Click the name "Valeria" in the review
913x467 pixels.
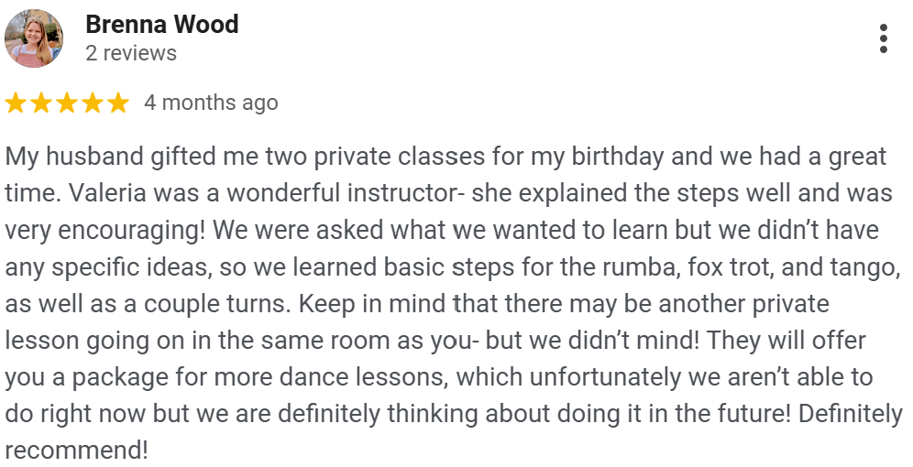click(101, 194)
